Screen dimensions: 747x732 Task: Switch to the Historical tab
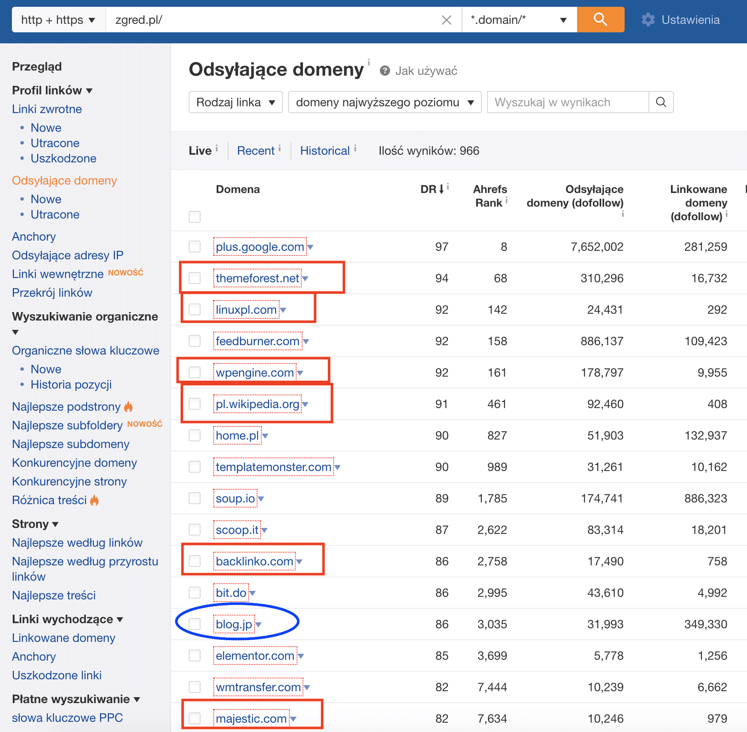point(325,151)
